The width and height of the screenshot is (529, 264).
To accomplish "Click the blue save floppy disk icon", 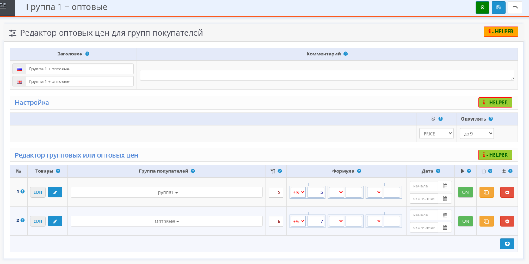I will [499, 7].
